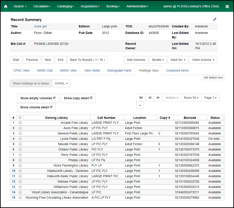Click the Add Volumes button
This screenshot has width=234, height=208.
[136, 60]
